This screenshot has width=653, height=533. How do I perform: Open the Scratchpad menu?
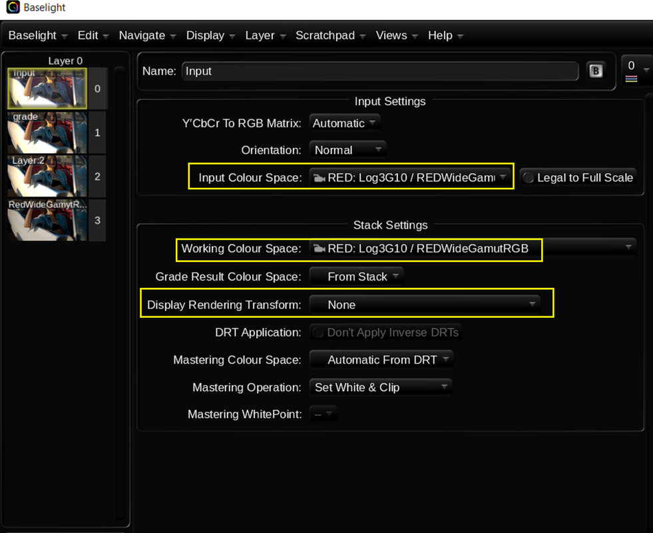[x=331, y=35]
